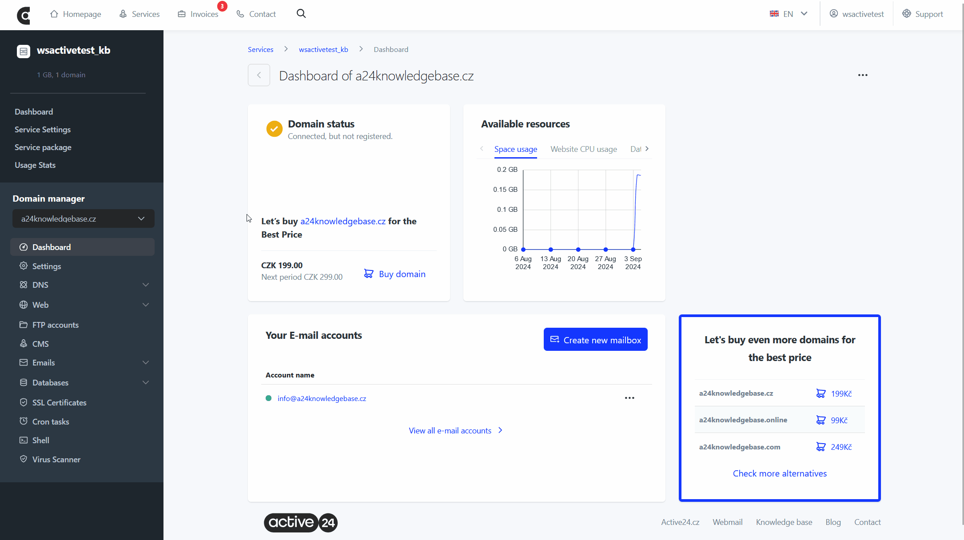Click the Cron tasks clock icon
964x540 pixels.
tap(24, 421)
